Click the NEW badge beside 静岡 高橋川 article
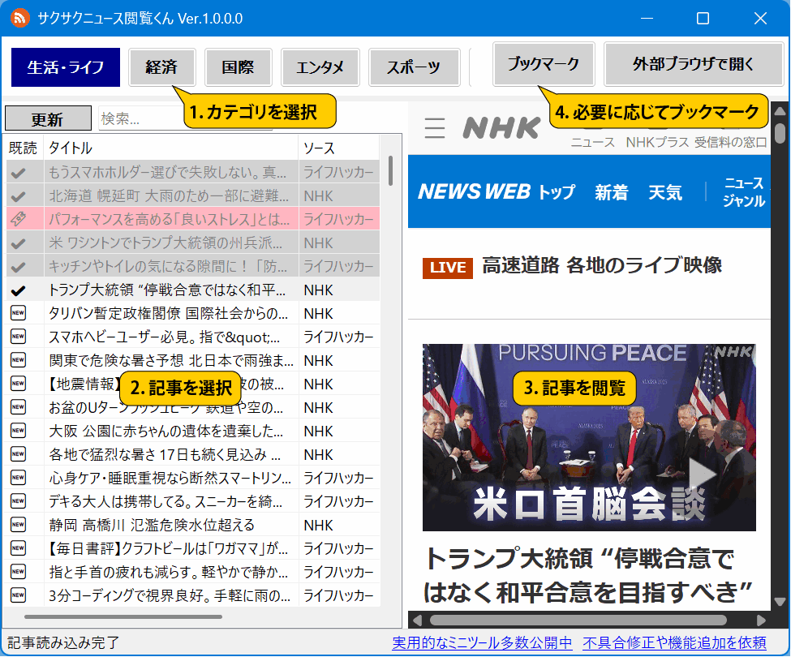 pyautogui.click(x=18, y=525)
